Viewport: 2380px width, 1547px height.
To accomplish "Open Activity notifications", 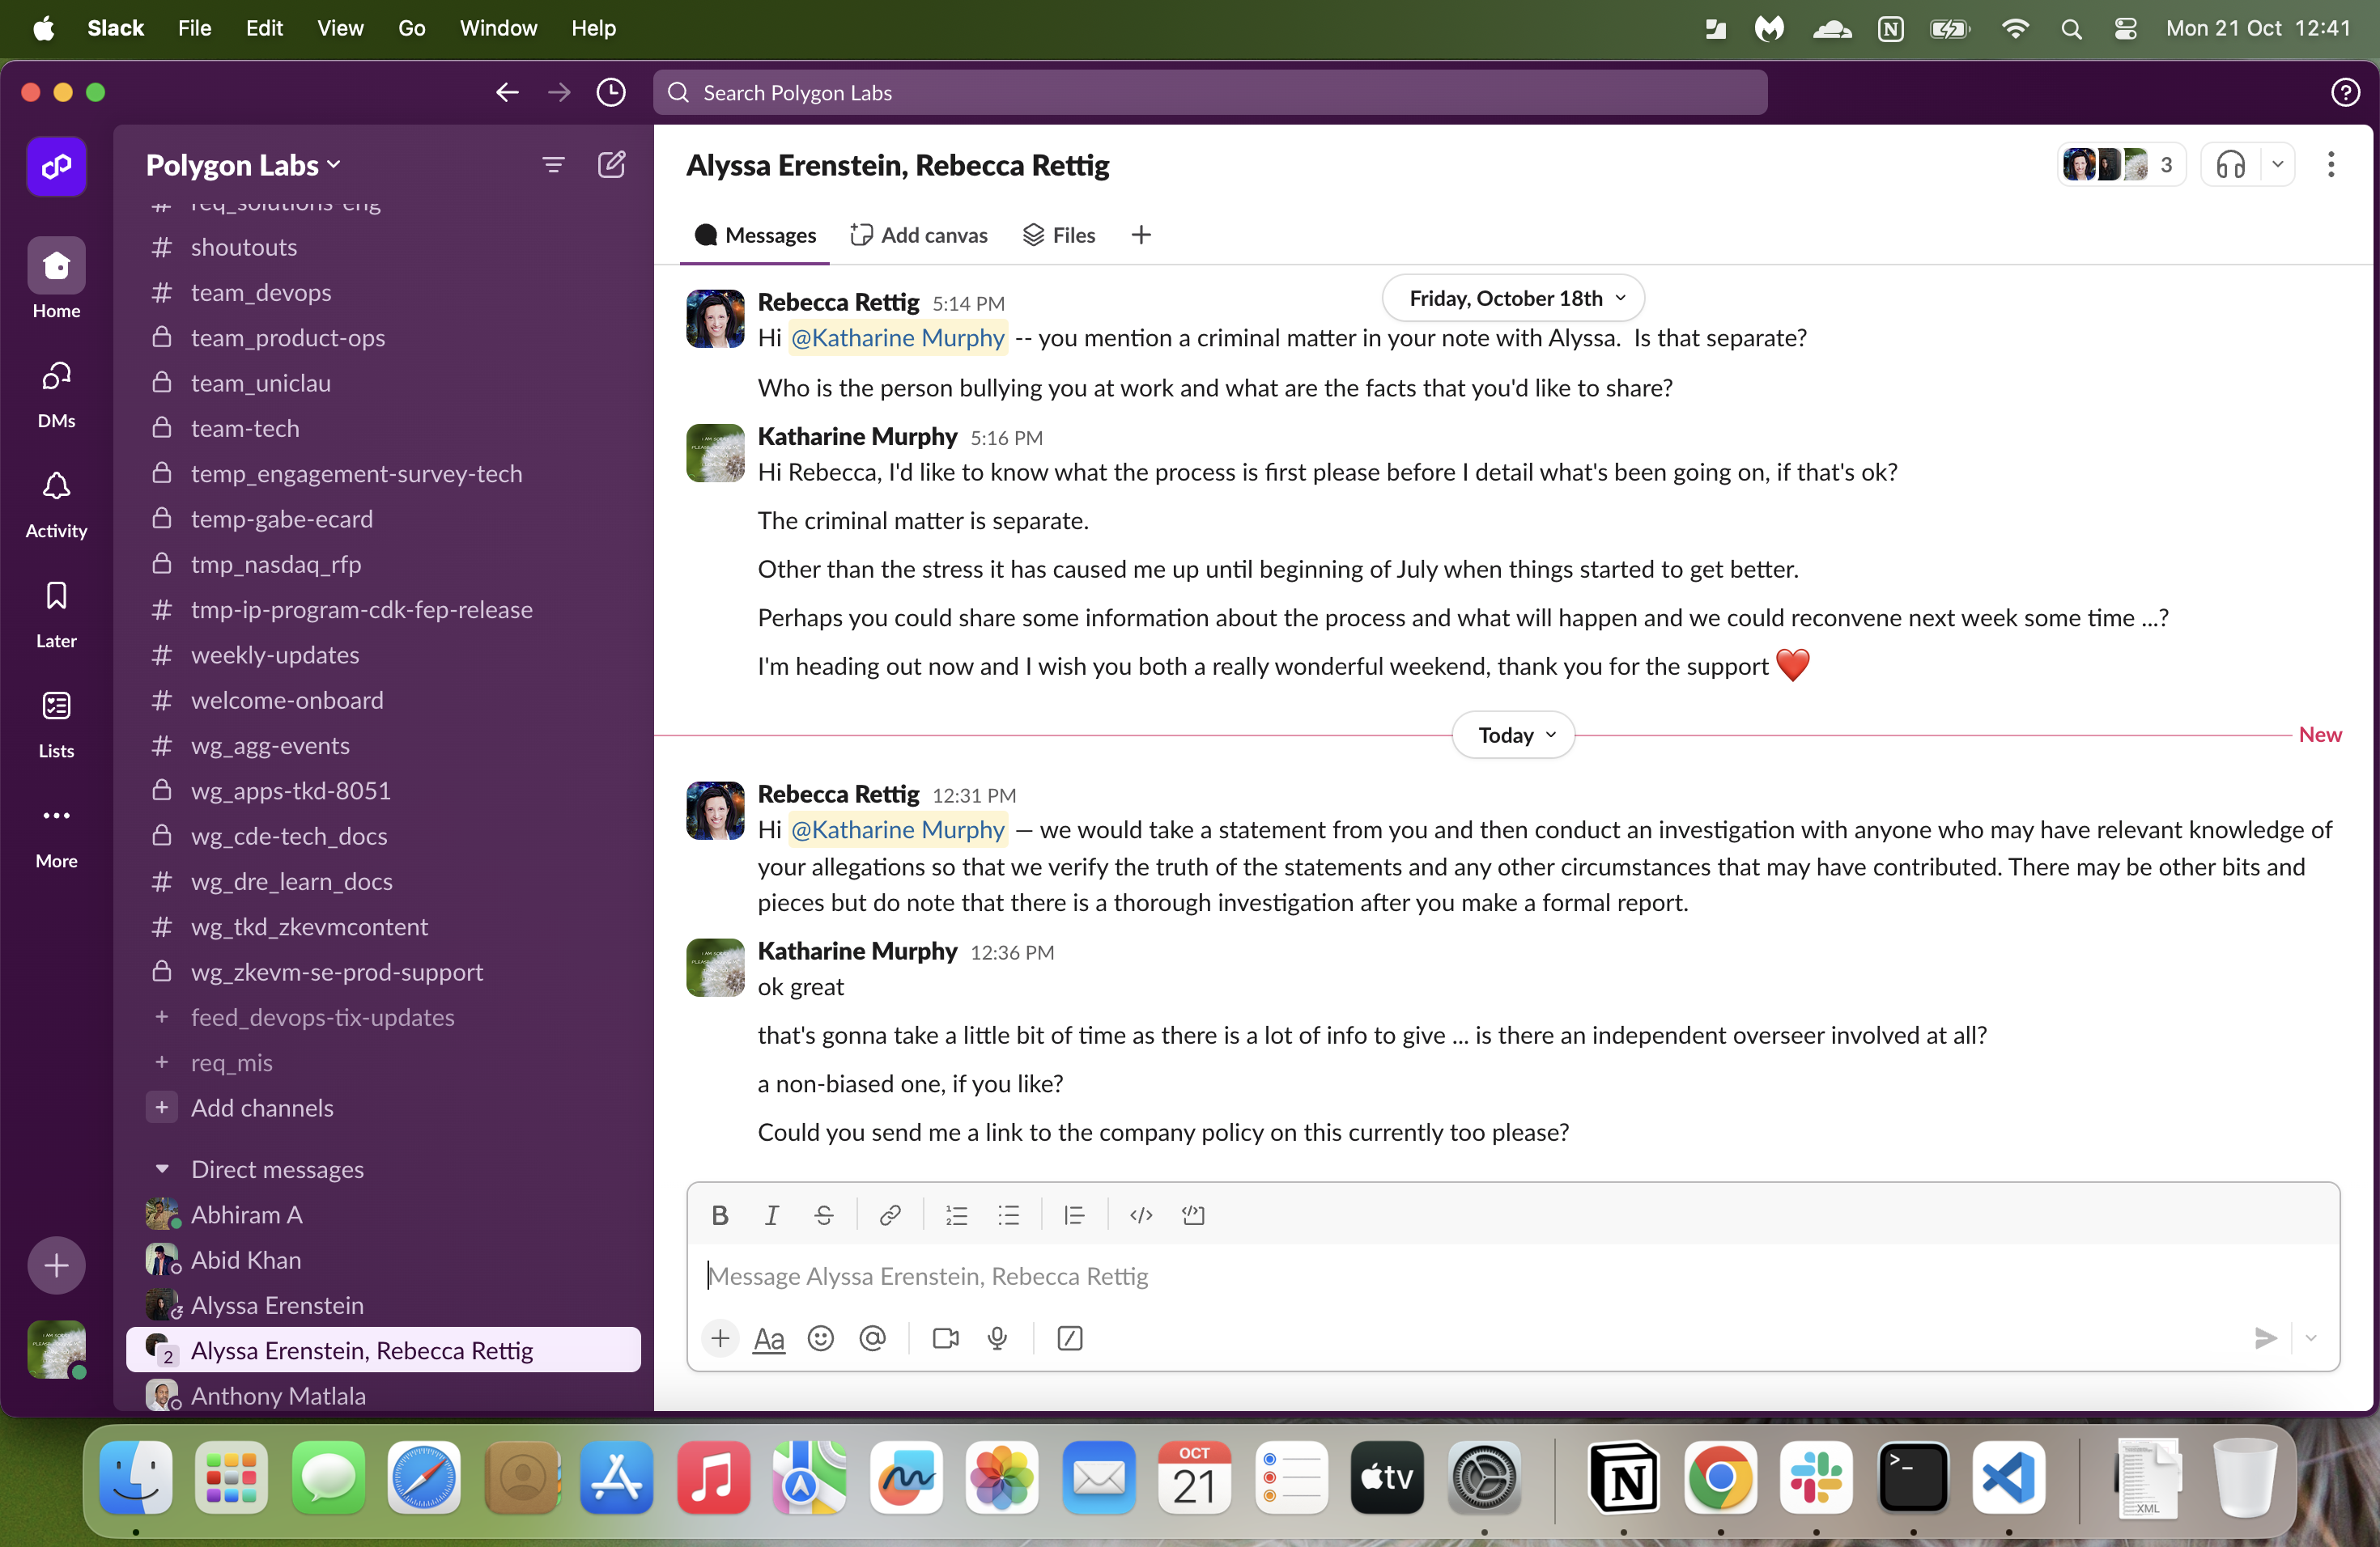I will click(x=57, y=504).
